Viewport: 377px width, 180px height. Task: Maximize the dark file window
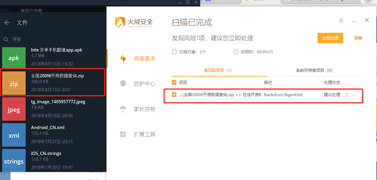point(188,2)
